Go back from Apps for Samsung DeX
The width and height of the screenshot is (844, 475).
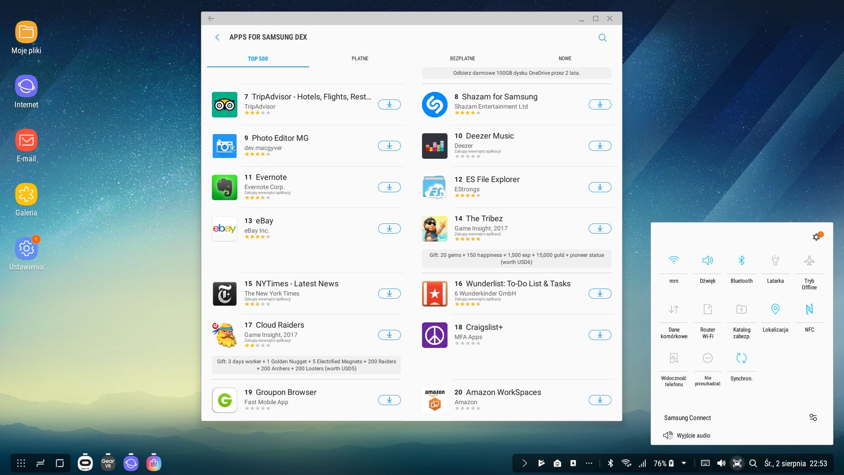pyautogui.click(x=217, y=37)
